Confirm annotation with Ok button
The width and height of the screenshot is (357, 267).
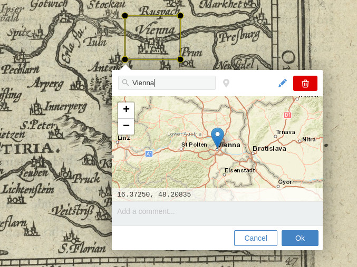click(x=300, y=238)
